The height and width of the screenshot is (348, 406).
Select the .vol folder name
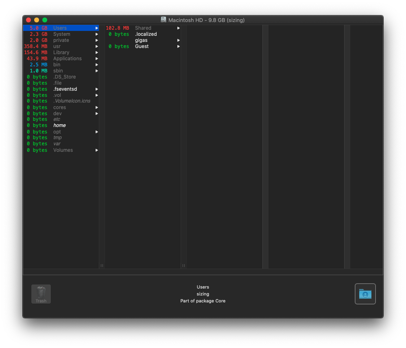pos(57,95)
